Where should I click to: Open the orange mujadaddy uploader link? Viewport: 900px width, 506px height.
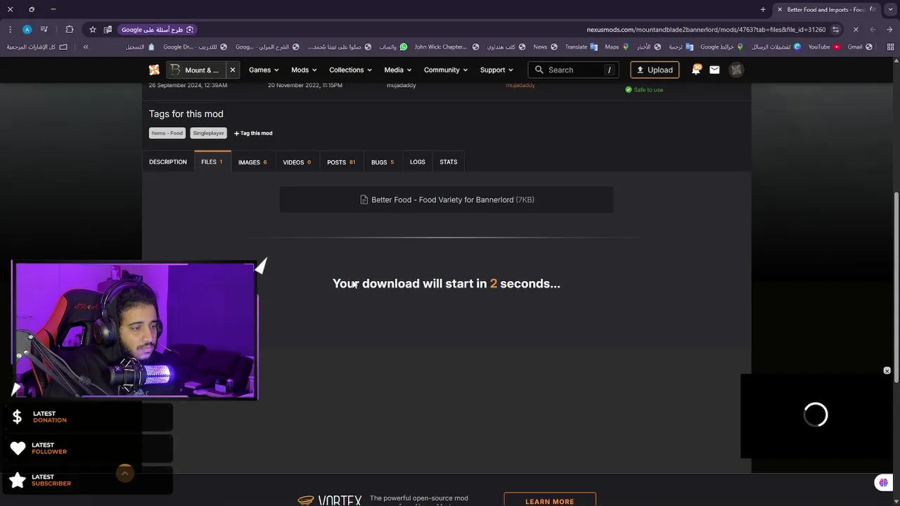coord(520,85)
